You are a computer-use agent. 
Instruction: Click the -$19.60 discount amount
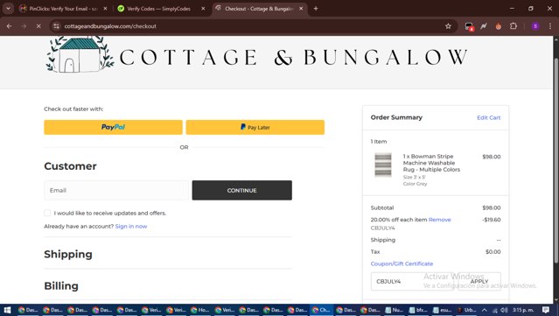click(492, 220)
